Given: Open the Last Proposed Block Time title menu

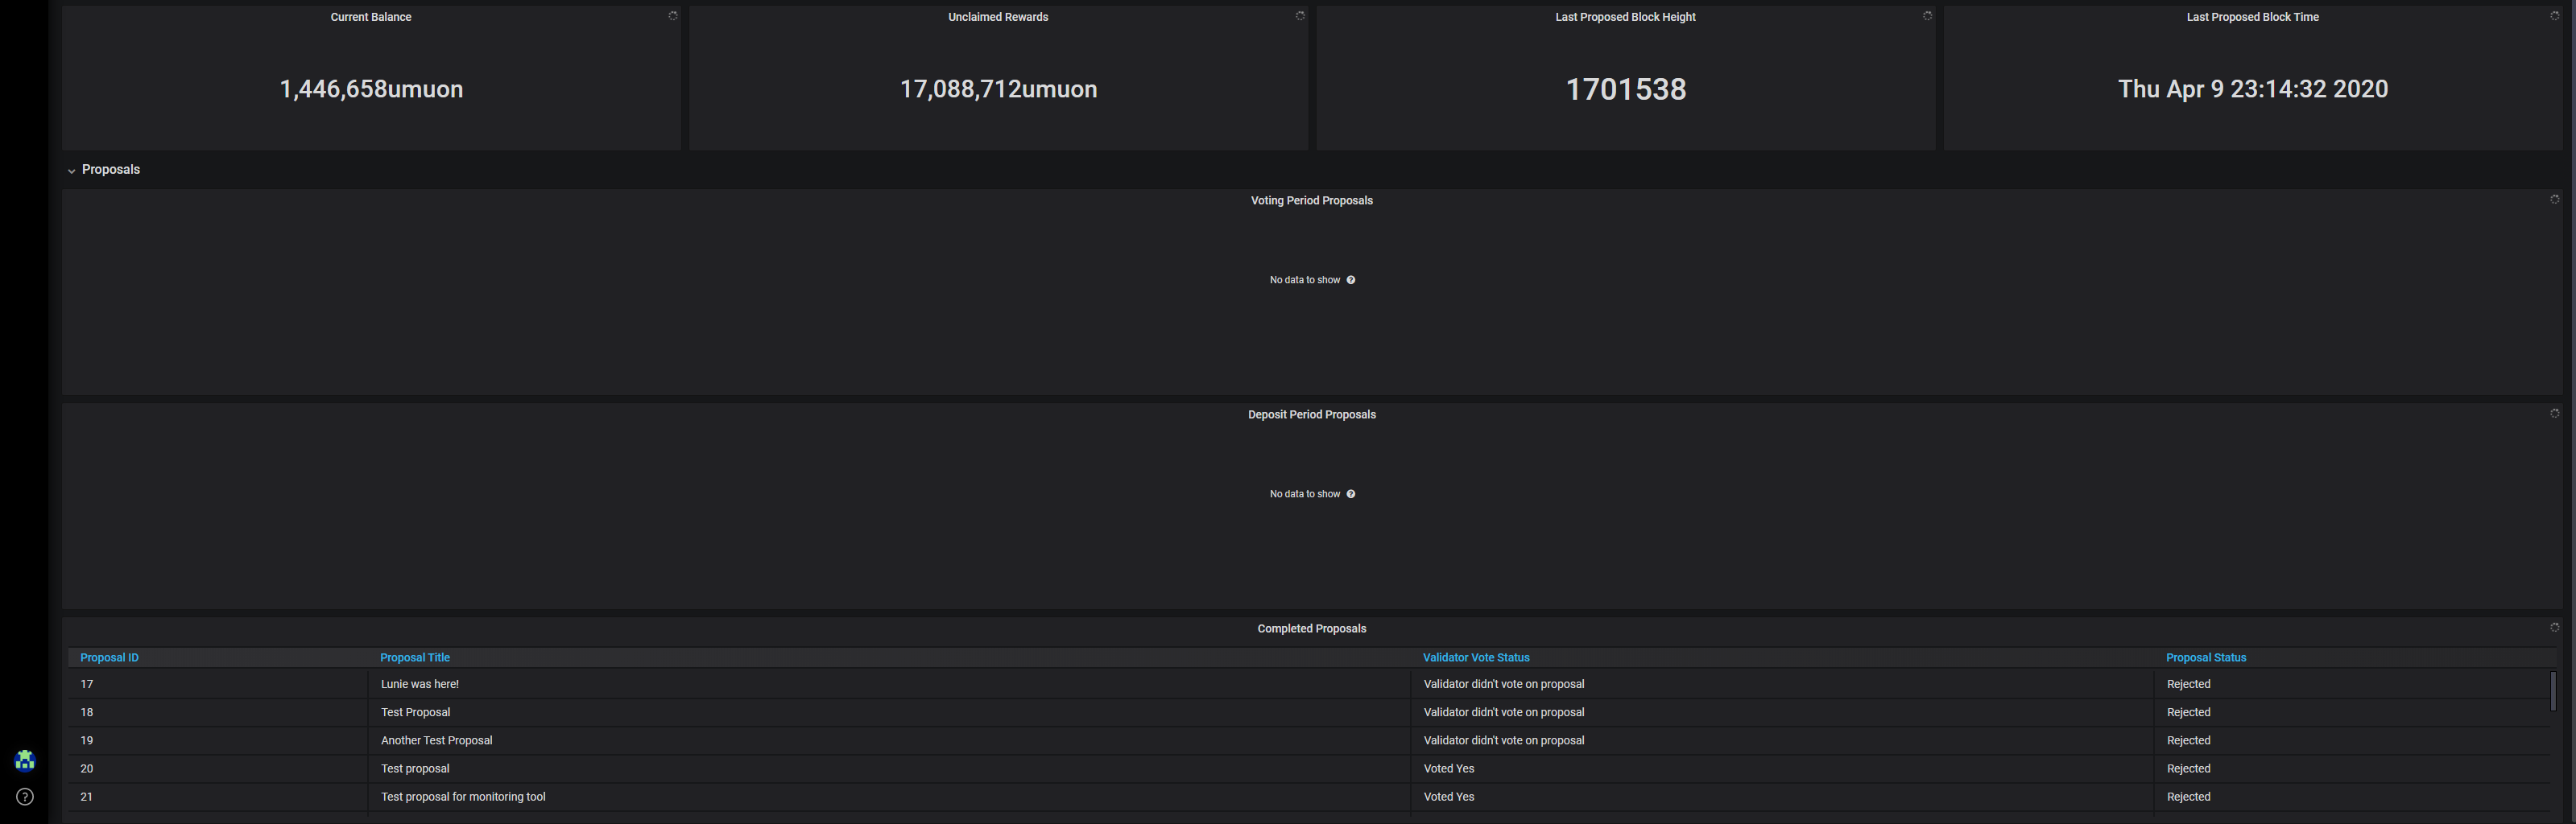Looking at the screenshot, I should click(x=2252, y=17).
